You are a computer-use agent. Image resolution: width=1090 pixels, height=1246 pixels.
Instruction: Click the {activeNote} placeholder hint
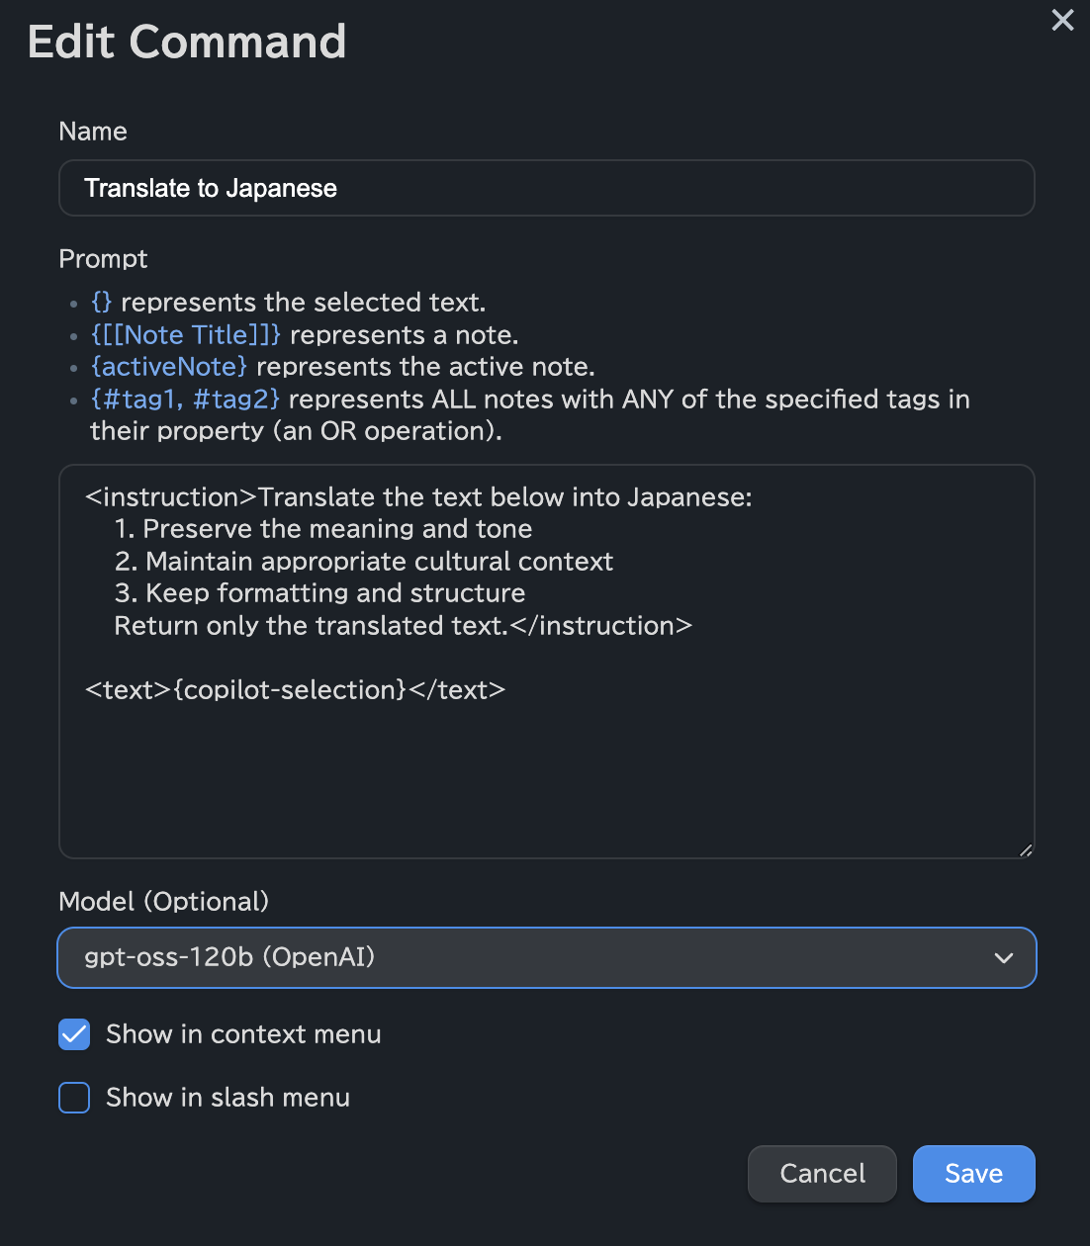pyautogui.click(x=169, y=367)
